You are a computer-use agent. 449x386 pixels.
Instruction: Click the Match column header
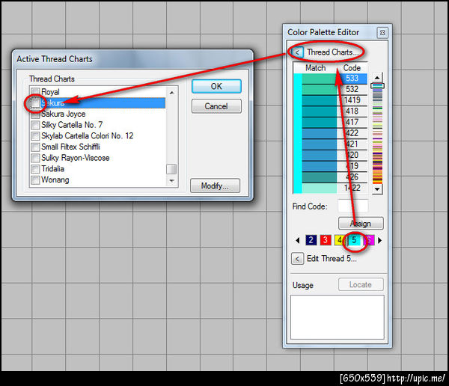(315, 68)
